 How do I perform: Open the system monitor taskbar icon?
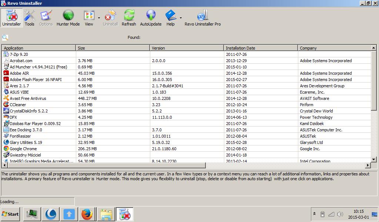tap(32, 214)
